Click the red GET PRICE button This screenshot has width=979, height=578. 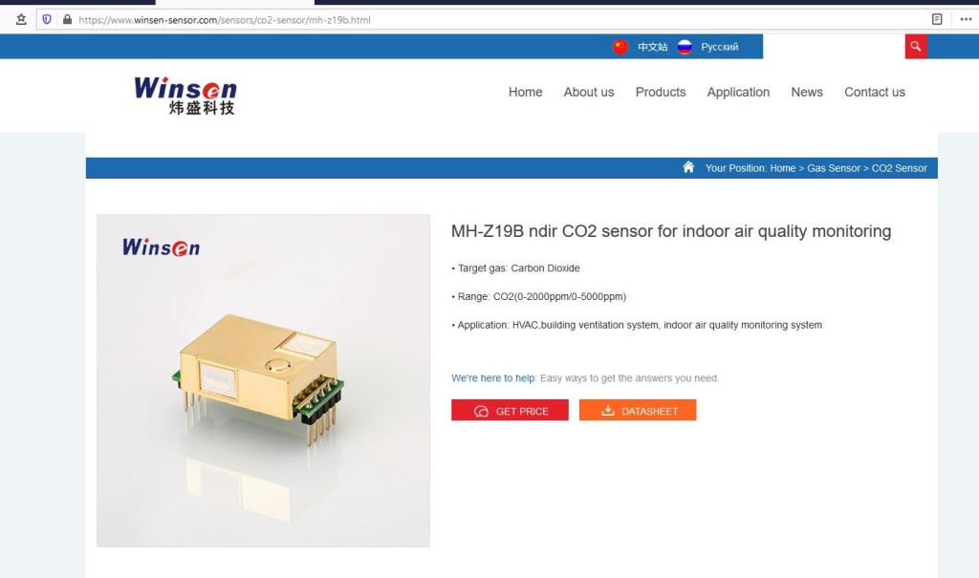click(510, 410)
